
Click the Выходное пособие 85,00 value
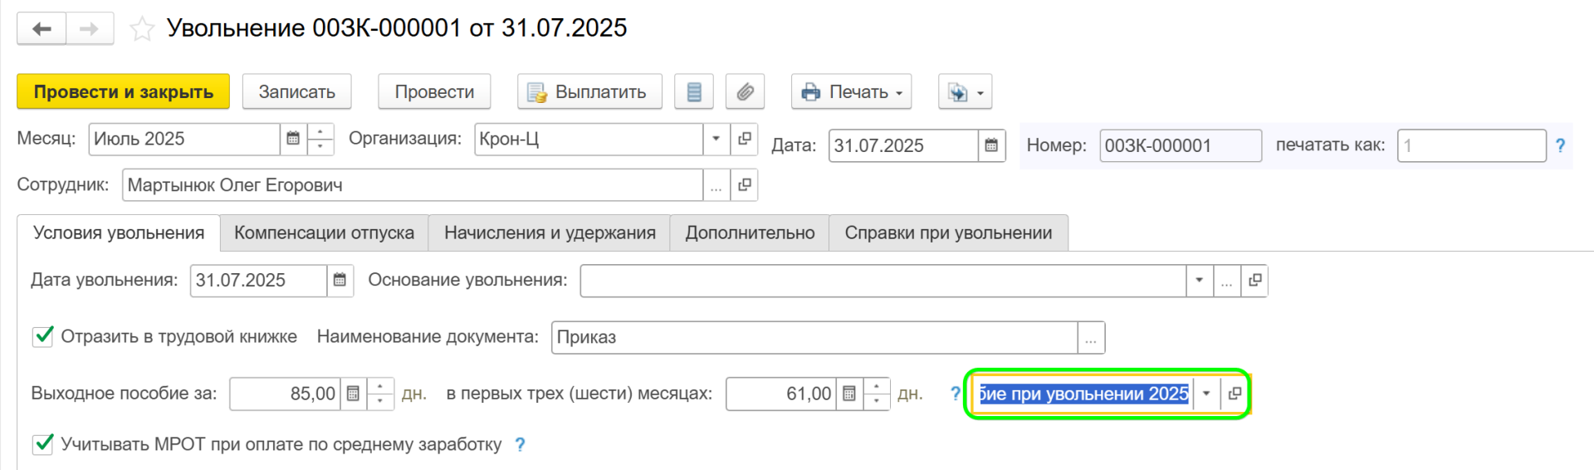285,394
